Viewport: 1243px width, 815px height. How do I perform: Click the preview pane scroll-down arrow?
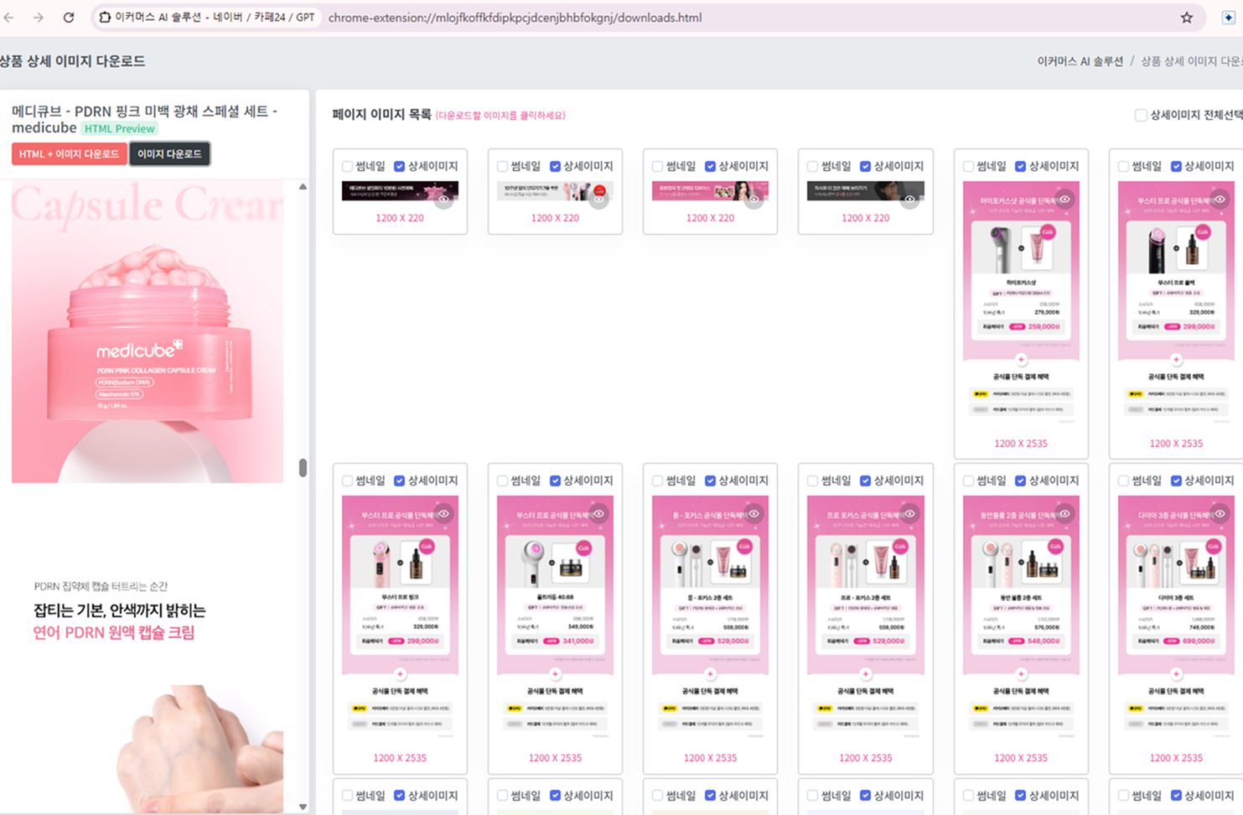click(x=303, y=807)
